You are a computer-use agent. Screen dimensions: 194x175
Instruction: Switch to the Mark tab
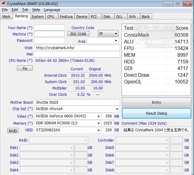6,17
